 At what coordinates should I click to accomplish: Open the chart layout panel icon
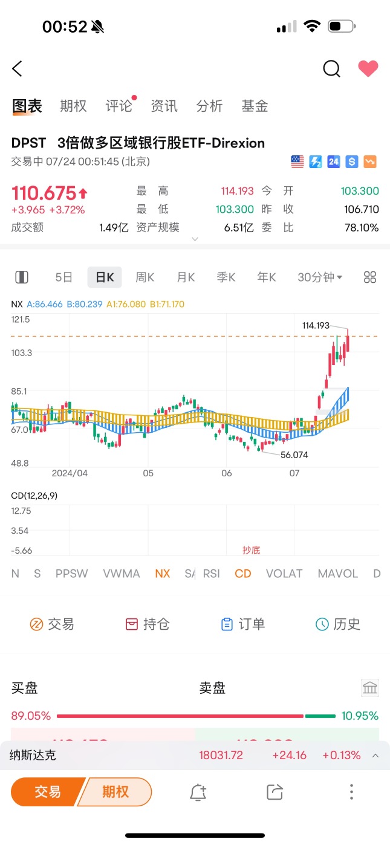pyautogui.click(x=22, y=277)
